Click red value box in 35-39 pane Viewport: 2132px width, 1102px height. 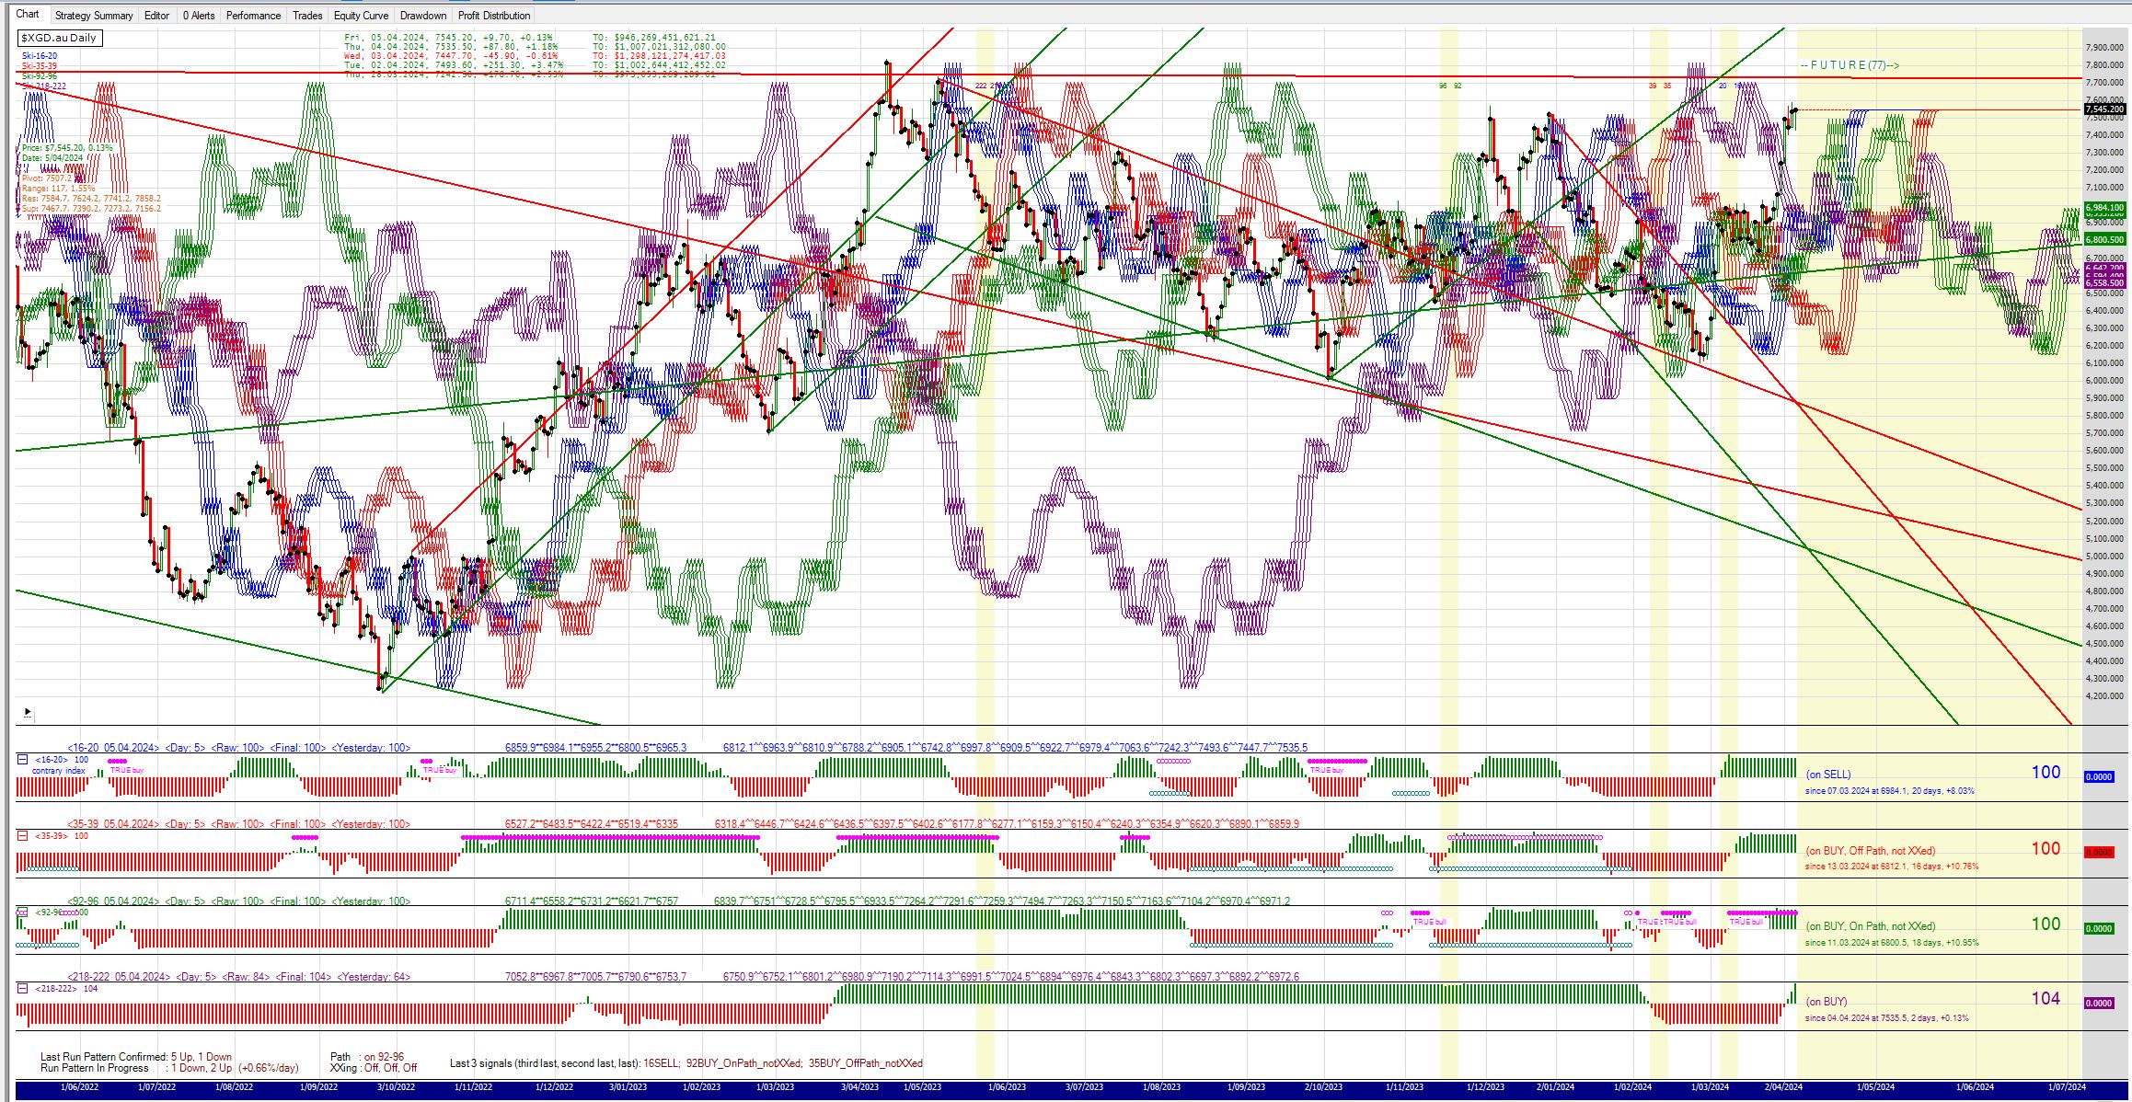point(2098,852)
